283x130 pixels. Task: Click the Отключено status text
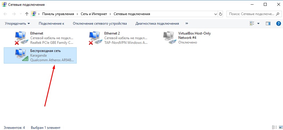tap(187, 42)
